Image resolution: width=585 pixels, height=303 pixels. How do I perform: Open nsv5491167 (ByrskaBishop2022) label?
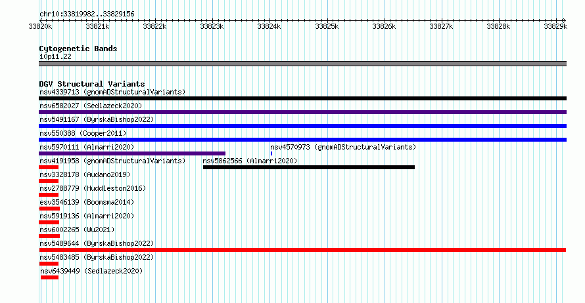97,119
